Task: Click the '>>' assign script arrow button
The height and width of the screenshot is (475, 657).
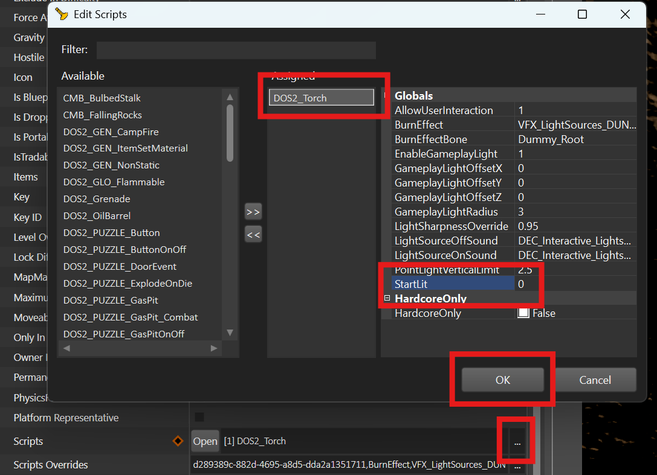Action: point(253,212)
